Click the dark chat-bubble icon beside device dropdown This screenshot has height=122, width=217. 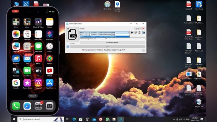(x=132, y=33)
